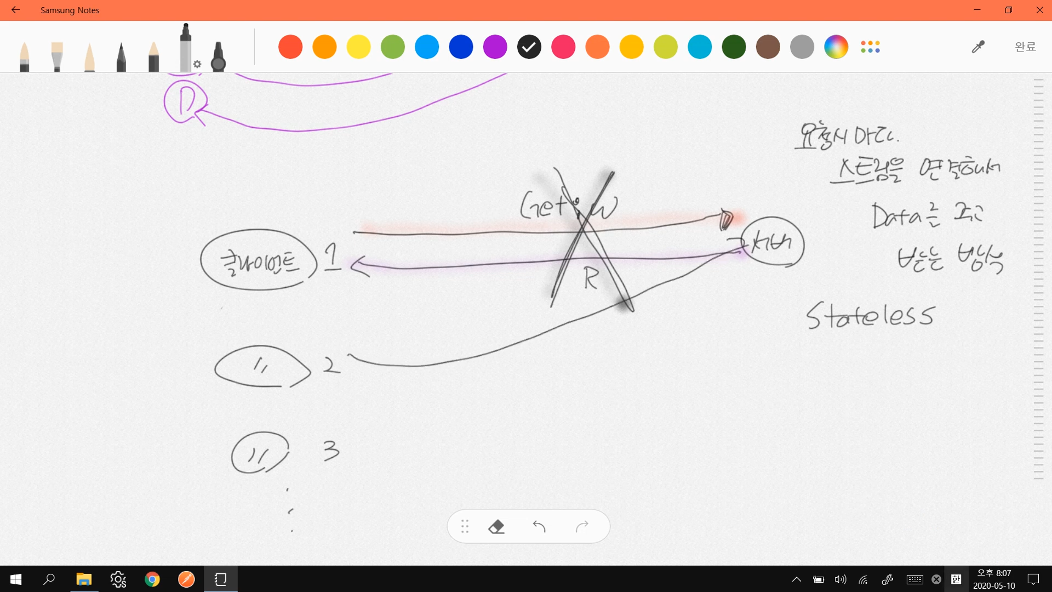
Task: Pick the purple color swatch
Action: coord(495,47)
